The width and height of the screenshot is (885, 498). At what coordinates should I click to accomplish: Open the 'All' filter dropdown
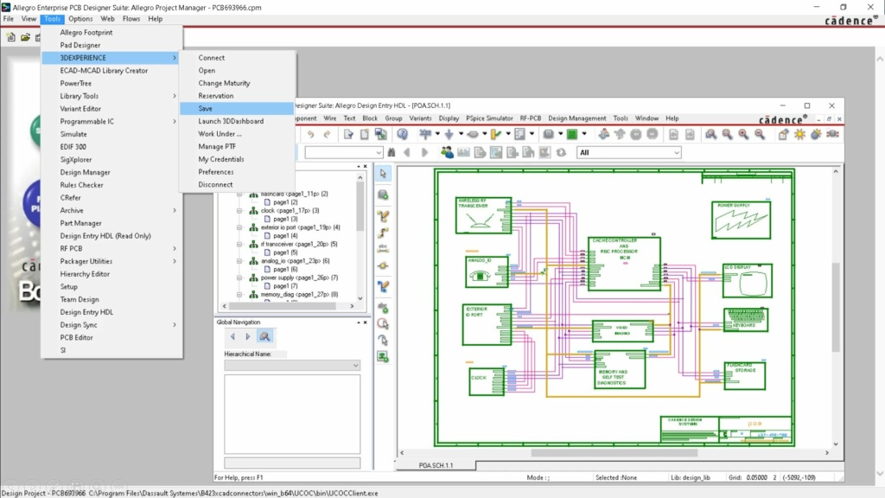(676, 152)
